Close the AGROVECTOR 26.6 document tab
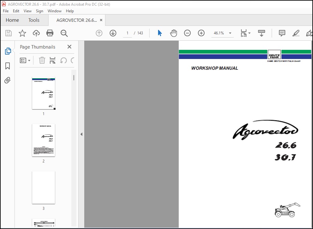The image size is (313, 229). tap(101, 20)
